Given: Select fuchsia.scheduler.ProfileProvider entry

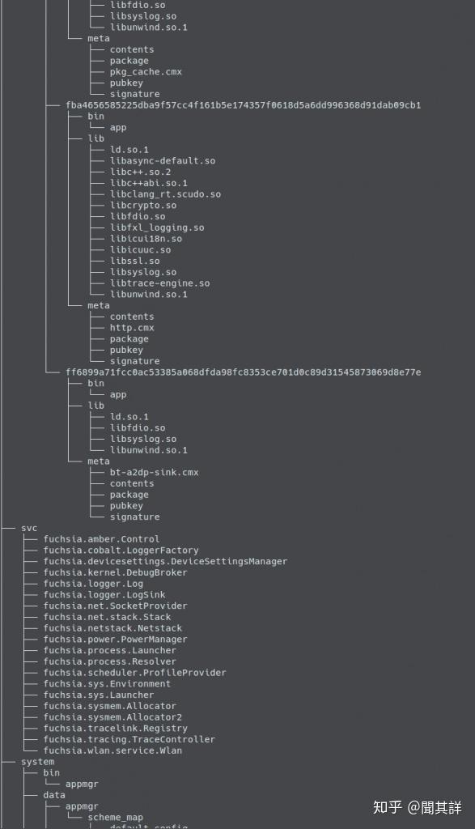Looking at the screenshot, I should [135, 673].
